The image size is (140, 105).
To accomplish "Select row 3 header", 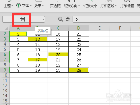I will tap(5, 39).
